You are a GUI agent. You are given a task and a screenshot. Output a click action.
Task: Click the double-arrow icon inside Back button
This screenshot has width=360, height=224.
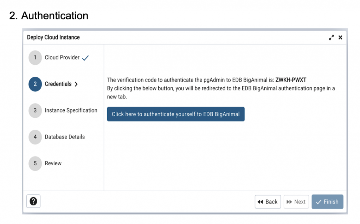(261, 201)
